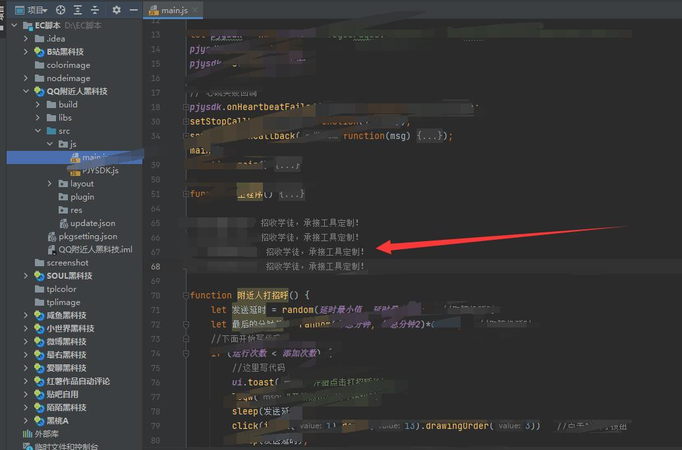Screen dimensions: 682x450
Task: Expand the 黑桃A module
Action: 26,420
